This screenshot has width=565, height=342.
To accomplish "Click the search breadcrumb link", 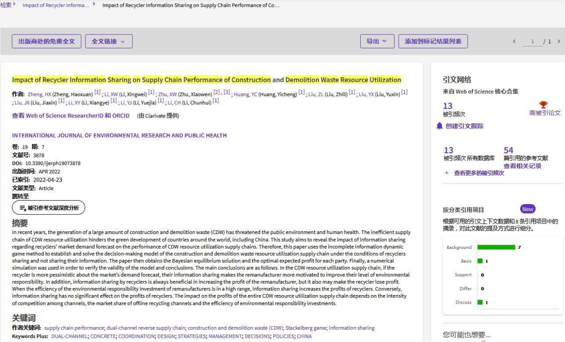I will (6, 5).
